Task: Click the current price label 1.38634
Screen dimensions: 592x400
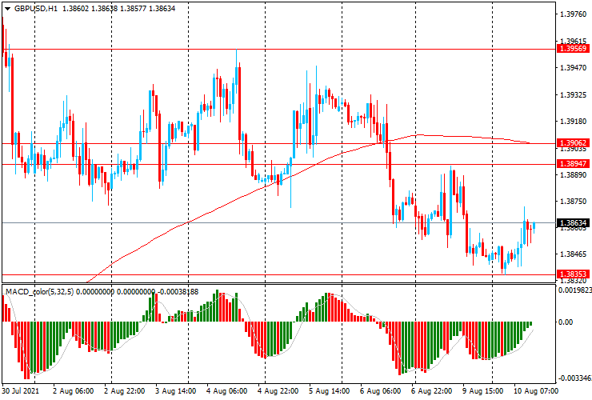Action: tap(573, 223)
